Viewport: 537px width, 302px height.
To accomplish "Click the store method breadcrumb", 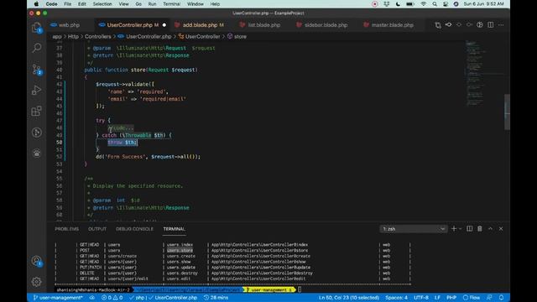I will (240, 36).
